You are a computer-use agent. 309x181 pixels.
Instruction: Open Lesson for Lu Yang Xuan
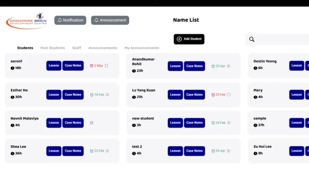175,95
